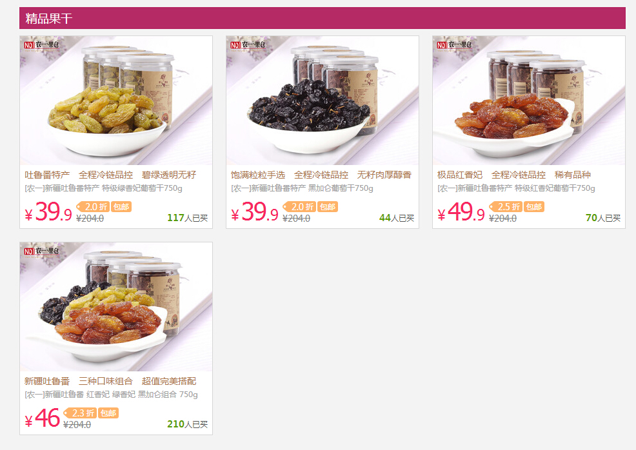Viewport: 636px width, 450px height.
Task: Click the 2.0折 discount tag on black raisins
Action: coord(299,207)
